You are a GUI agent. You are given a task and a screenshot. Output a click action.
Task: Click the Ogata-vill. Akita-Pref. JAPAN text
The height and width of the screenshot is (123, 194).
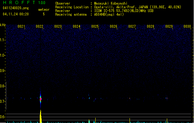(121, 7)
